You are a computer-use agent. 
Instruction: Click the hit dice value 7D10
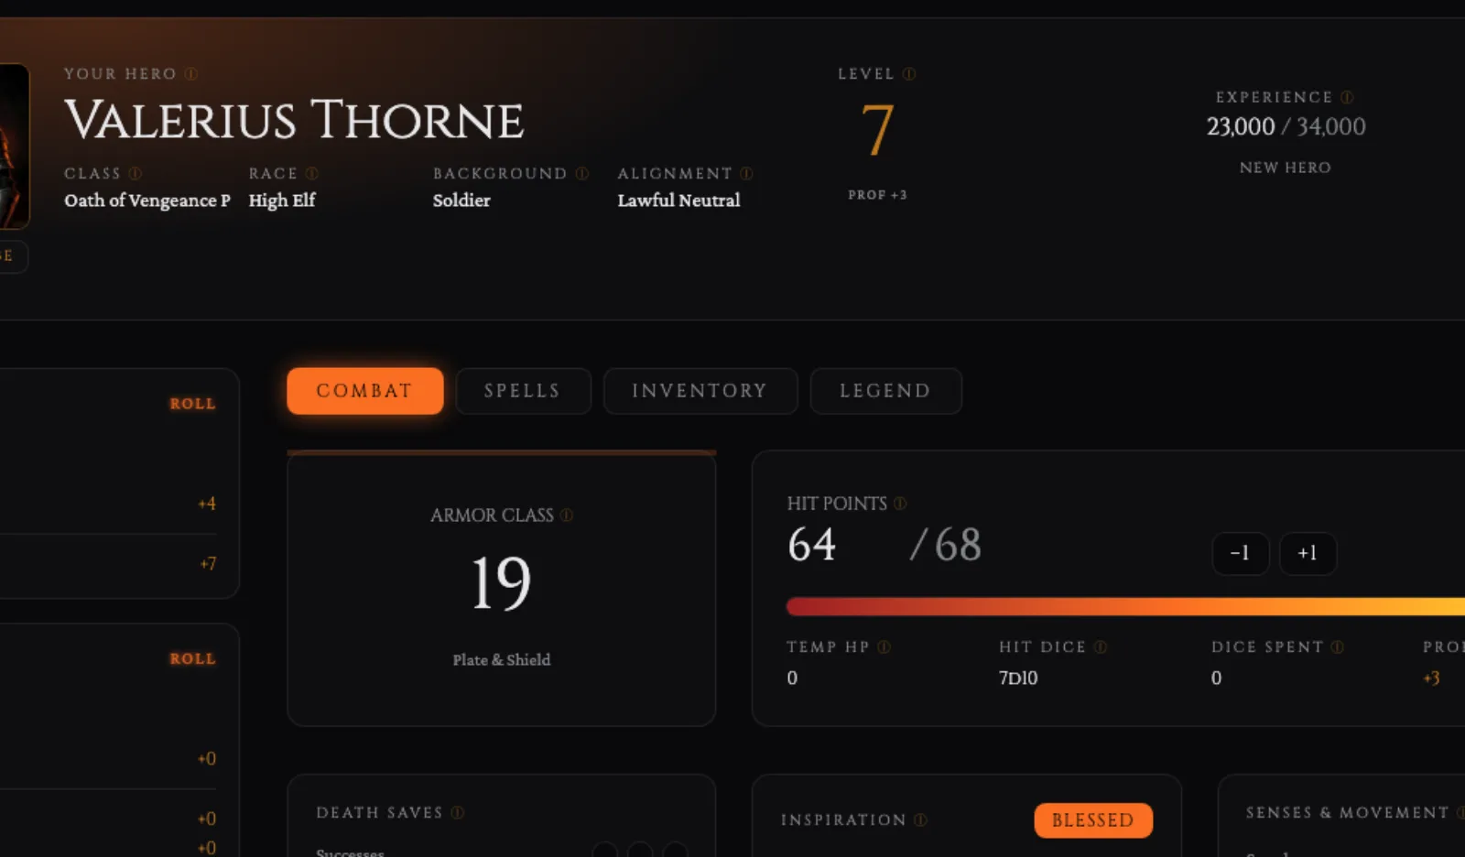[1018, 678]
